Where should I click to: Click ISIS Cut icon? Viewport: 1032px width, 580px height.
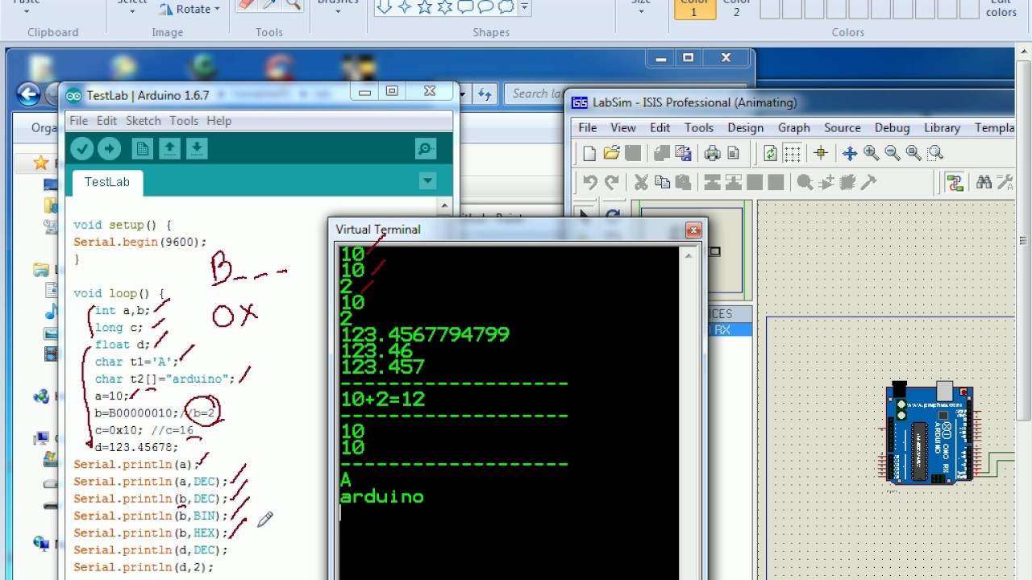coord(641,183)
